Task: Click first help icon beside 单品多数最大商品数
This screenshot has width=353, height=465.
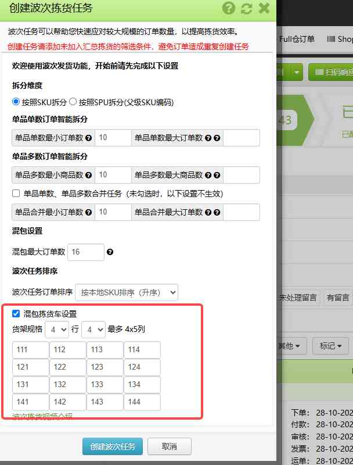Action: (x=208, y=175)
